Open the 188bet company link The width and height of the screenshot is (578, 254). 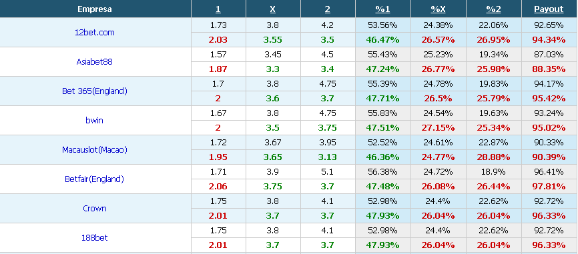pyautogui.click(x=94, y=238)
